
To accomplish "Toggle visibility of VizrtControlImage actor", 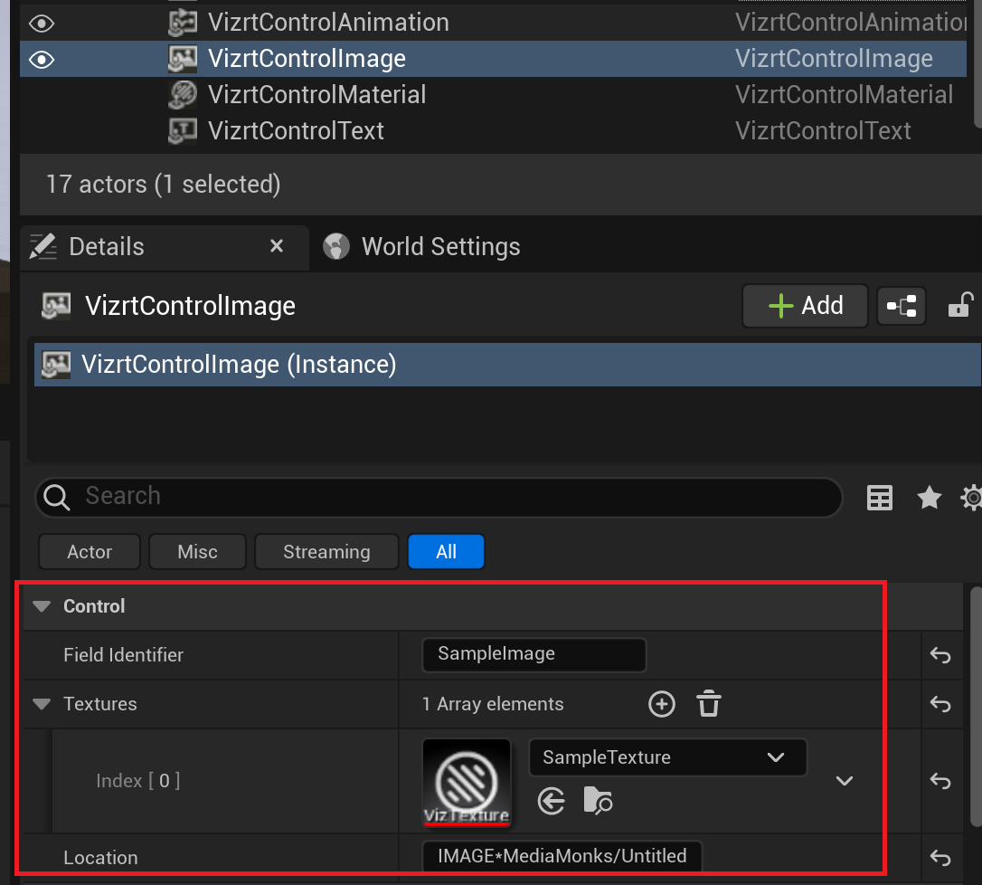I will point(42,60).
